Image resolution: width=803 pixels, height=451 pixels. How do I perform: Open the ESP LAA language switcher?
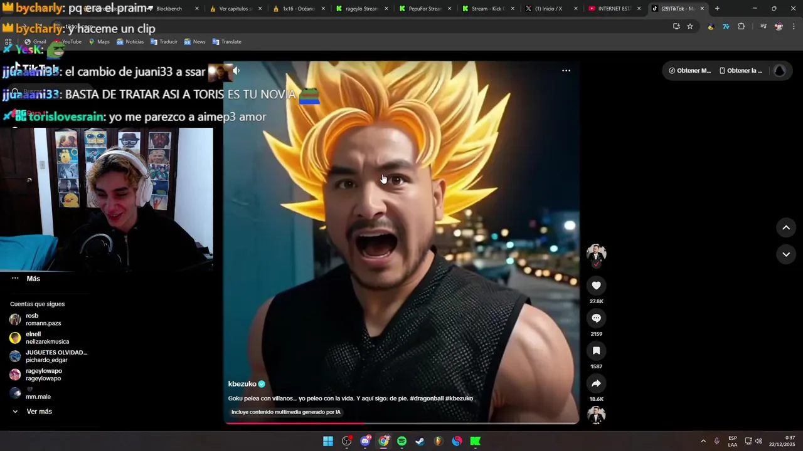point(733,442)
